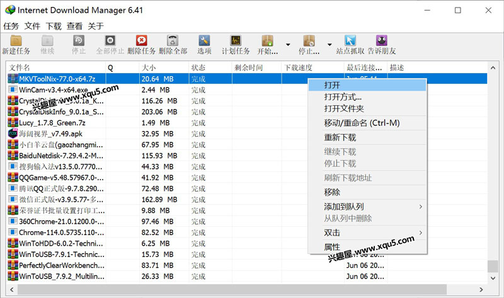
Task: Click the 全部停止 stop all icon
Action: pos(110,41)
